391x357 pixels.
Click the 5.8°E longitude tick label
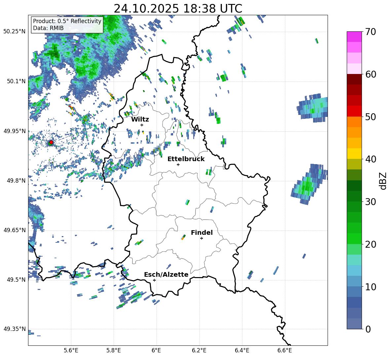point(114,350)
